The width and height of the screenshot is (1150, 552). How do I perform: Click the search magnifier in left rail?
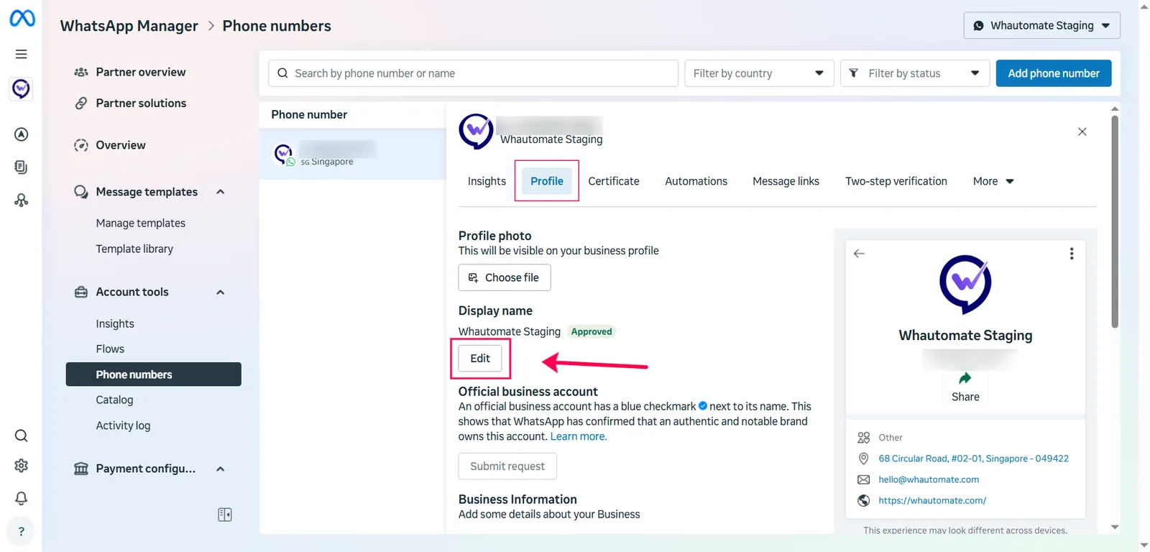click(22, 436)
